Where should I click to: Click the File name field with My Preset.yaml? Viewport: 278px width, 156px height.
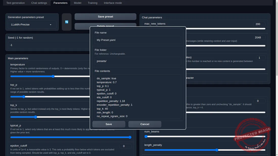(x=138, y=40)
